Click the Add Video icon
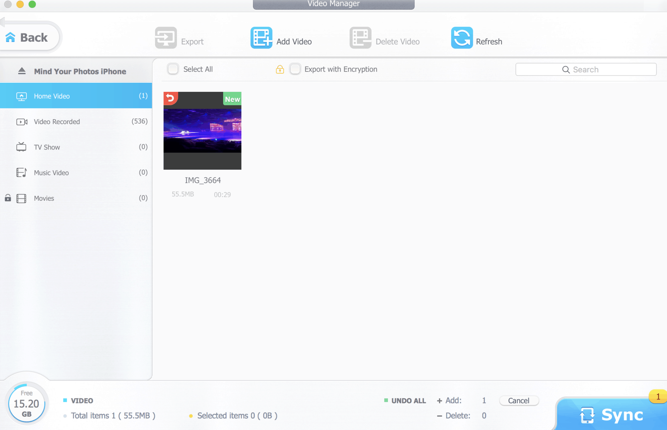The height and width of the screenshot is (430, 667). click(261, 37)
